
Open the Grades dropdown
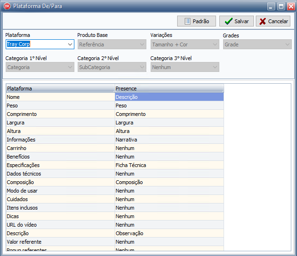[257, 44]
